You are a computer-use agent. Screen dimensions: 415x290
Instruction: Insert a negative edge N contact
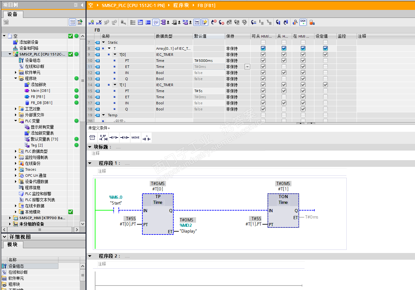pos(125,138)
